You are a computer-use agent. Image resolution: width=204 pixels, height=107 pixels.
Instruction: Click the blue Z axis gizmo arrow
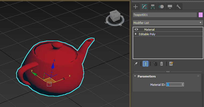53,66
